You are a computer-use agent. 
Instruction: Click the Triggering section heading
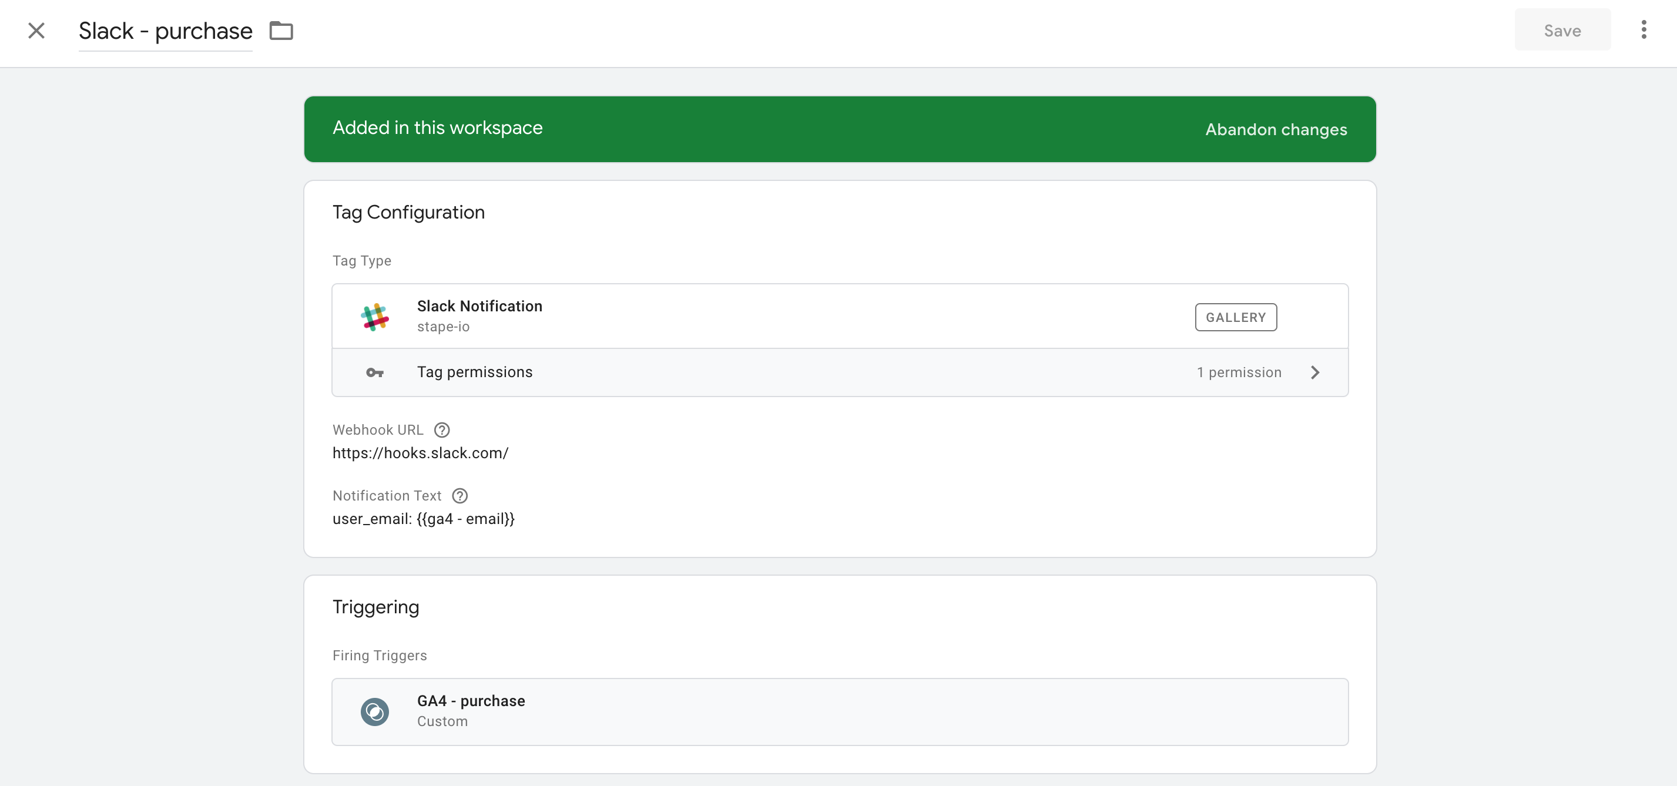point(375,607)
